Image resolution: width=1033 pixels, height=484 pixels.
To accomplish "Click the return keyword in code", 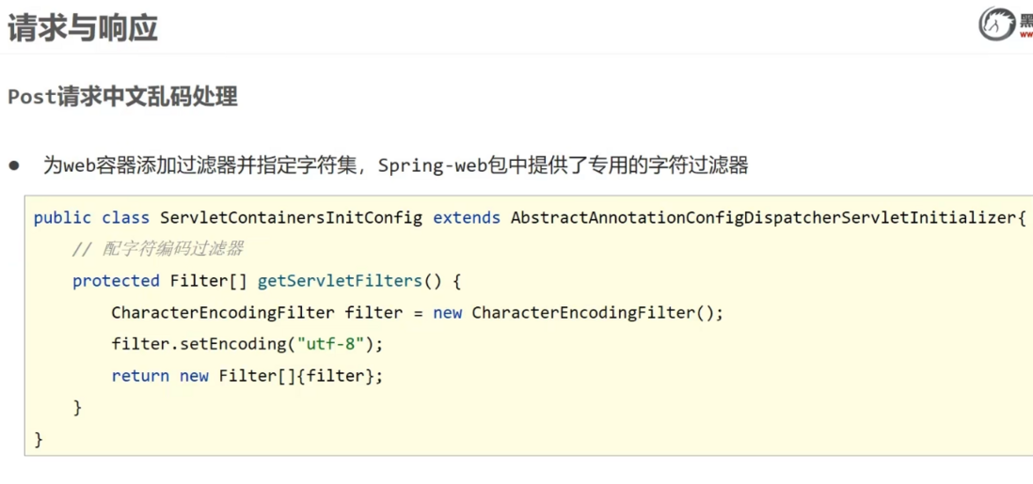I will pyautogui.click(x=140, y=376).
